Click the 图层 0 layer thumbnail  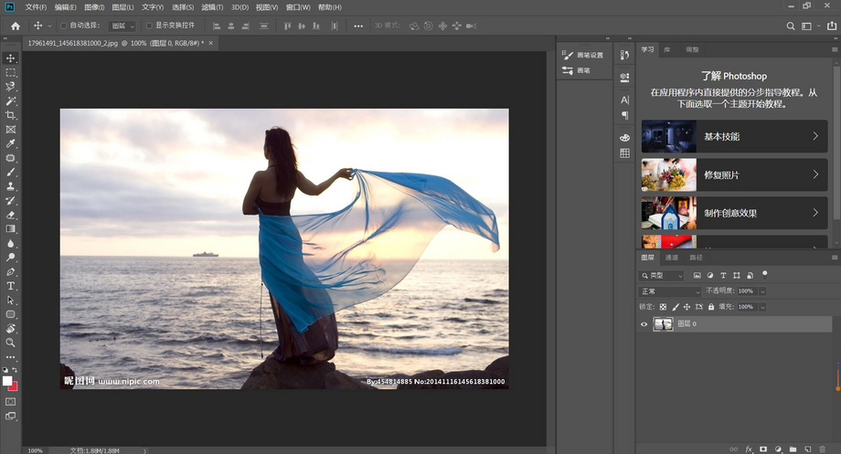[x=663, y=324]
